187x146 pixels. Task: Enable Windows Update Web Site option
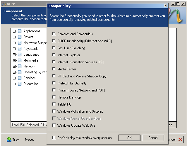54,125
